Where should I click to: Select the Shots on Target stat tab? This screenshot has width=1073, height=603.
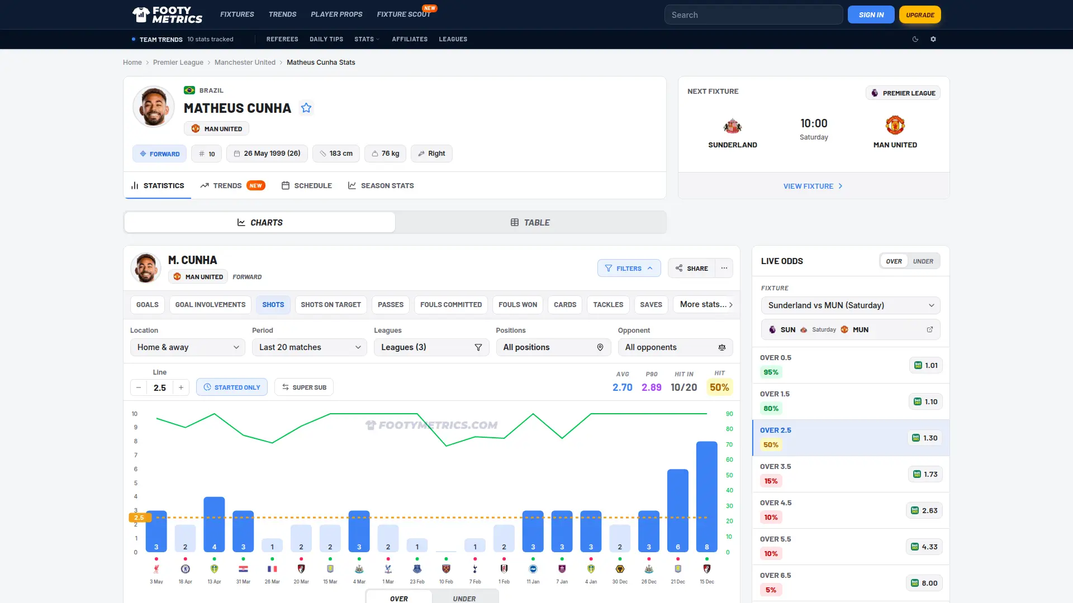click(x=331, y=304)
